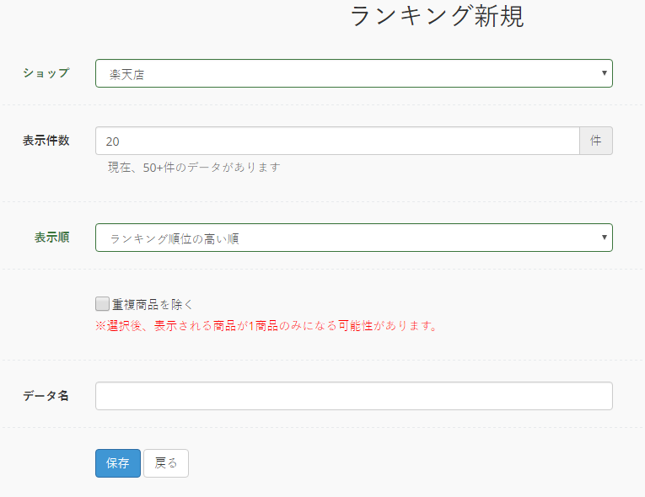Viewport: 645px width, 497px height.
Task: Click the 現在、50+件のデータがあります help text
Action: coord(194,168)
